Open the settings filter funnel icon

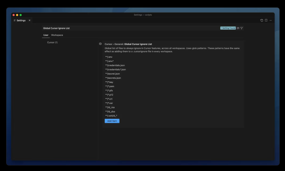[x=241, y=28]
